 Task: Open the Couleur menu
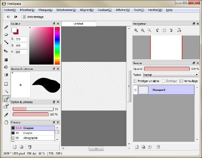(x=105, y=10)
